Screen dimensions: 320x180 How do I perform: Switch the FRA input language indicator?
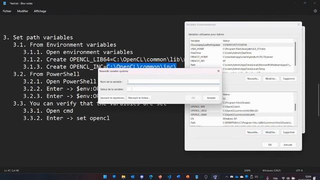pos(275,178)
